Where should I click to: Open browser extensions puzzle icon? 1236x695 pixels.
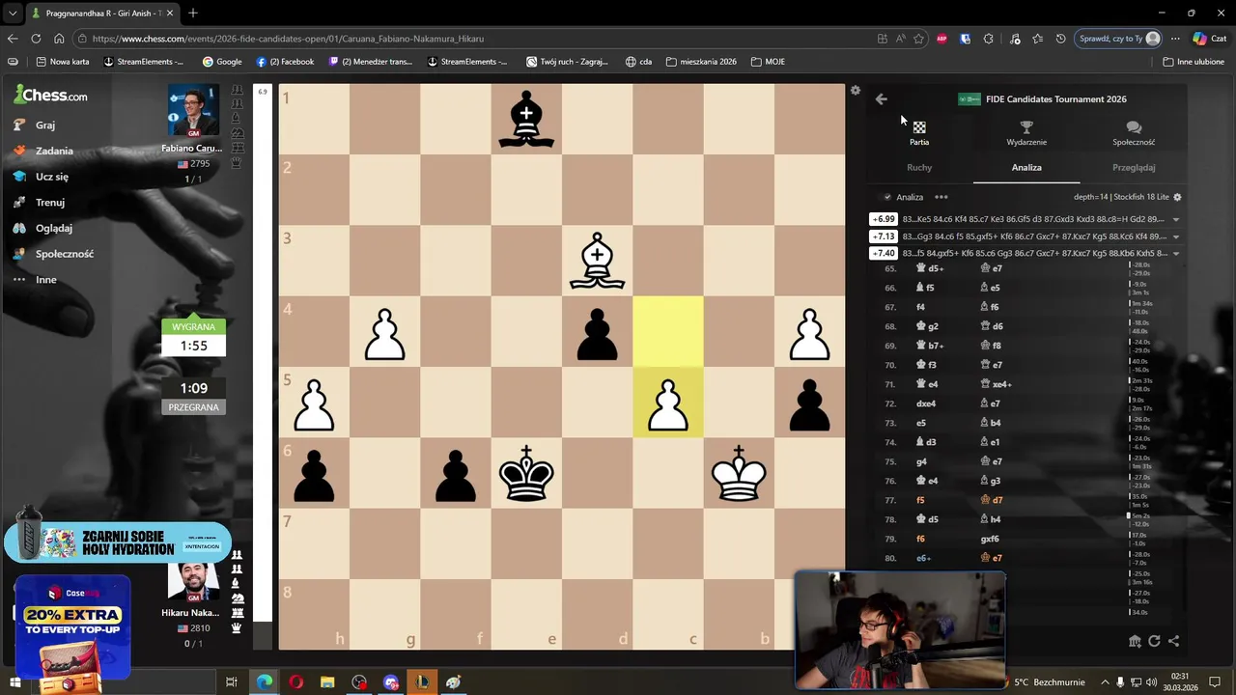988,39
